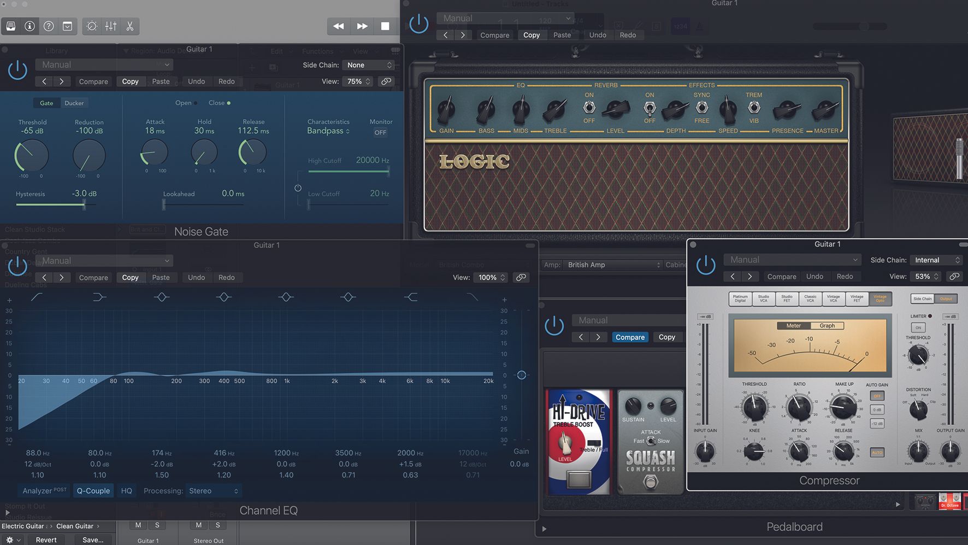Viewport: 968px width, 545px height.
Task: Select the scissors split tool icon
Action: 129,26
